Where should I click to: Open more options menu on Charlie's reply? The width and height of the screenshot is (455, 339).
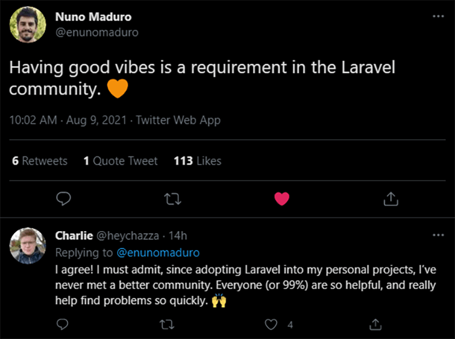coord(438,235)
